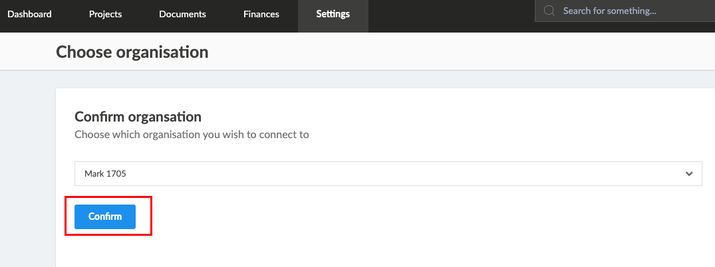Image resolution: width=715 pixels, height=267 pixels.
Task: Select the Mark 1705 text in selector
Action: click(105, 173)
